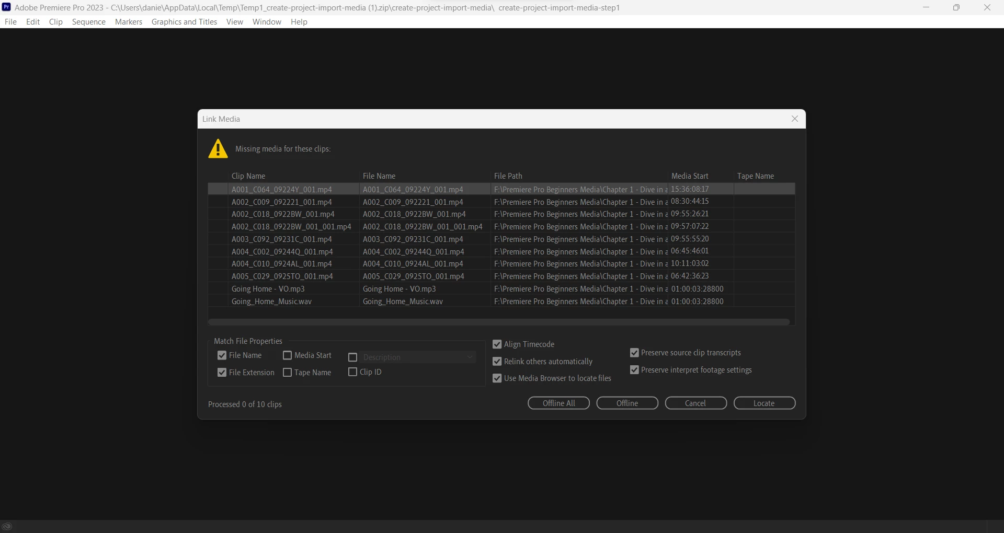Open the Window menu

267,21
